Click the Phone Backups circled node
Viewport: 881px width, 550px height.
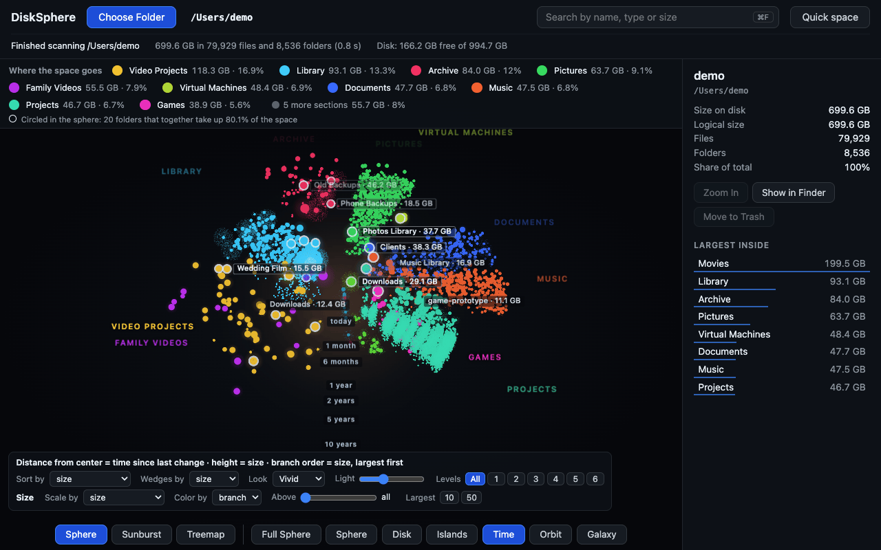coord(331,203)
